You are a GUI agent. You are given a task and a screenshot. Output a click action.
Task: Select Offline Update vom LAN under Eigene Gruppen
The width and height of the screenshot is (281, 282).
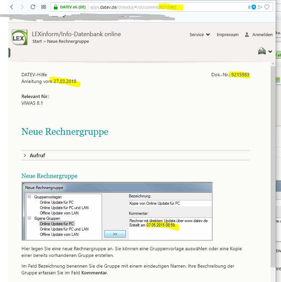(x=59, y=234)
